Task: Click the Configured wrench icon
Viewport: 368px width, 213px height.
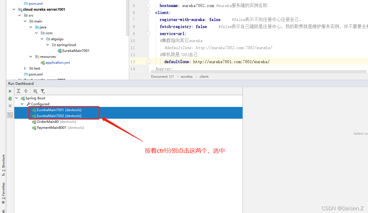Action: pyautogui.click(x=28, y=104)
